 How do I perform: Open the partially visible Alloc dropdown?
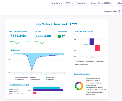[119, 3]
